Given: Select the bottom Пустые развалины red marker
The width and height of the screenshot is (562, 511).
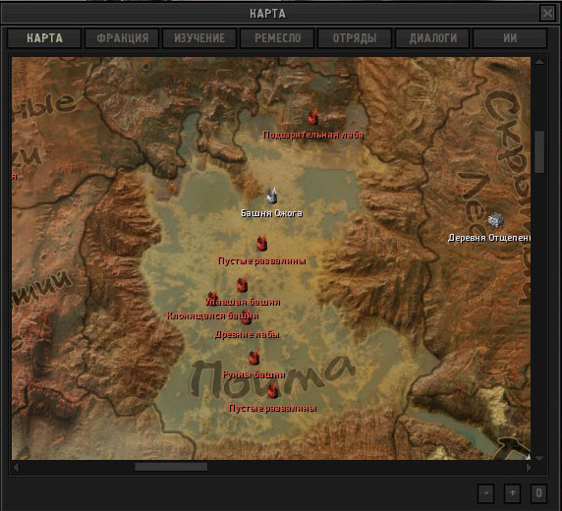Looking at the screenshot, I should pos(273,390).
